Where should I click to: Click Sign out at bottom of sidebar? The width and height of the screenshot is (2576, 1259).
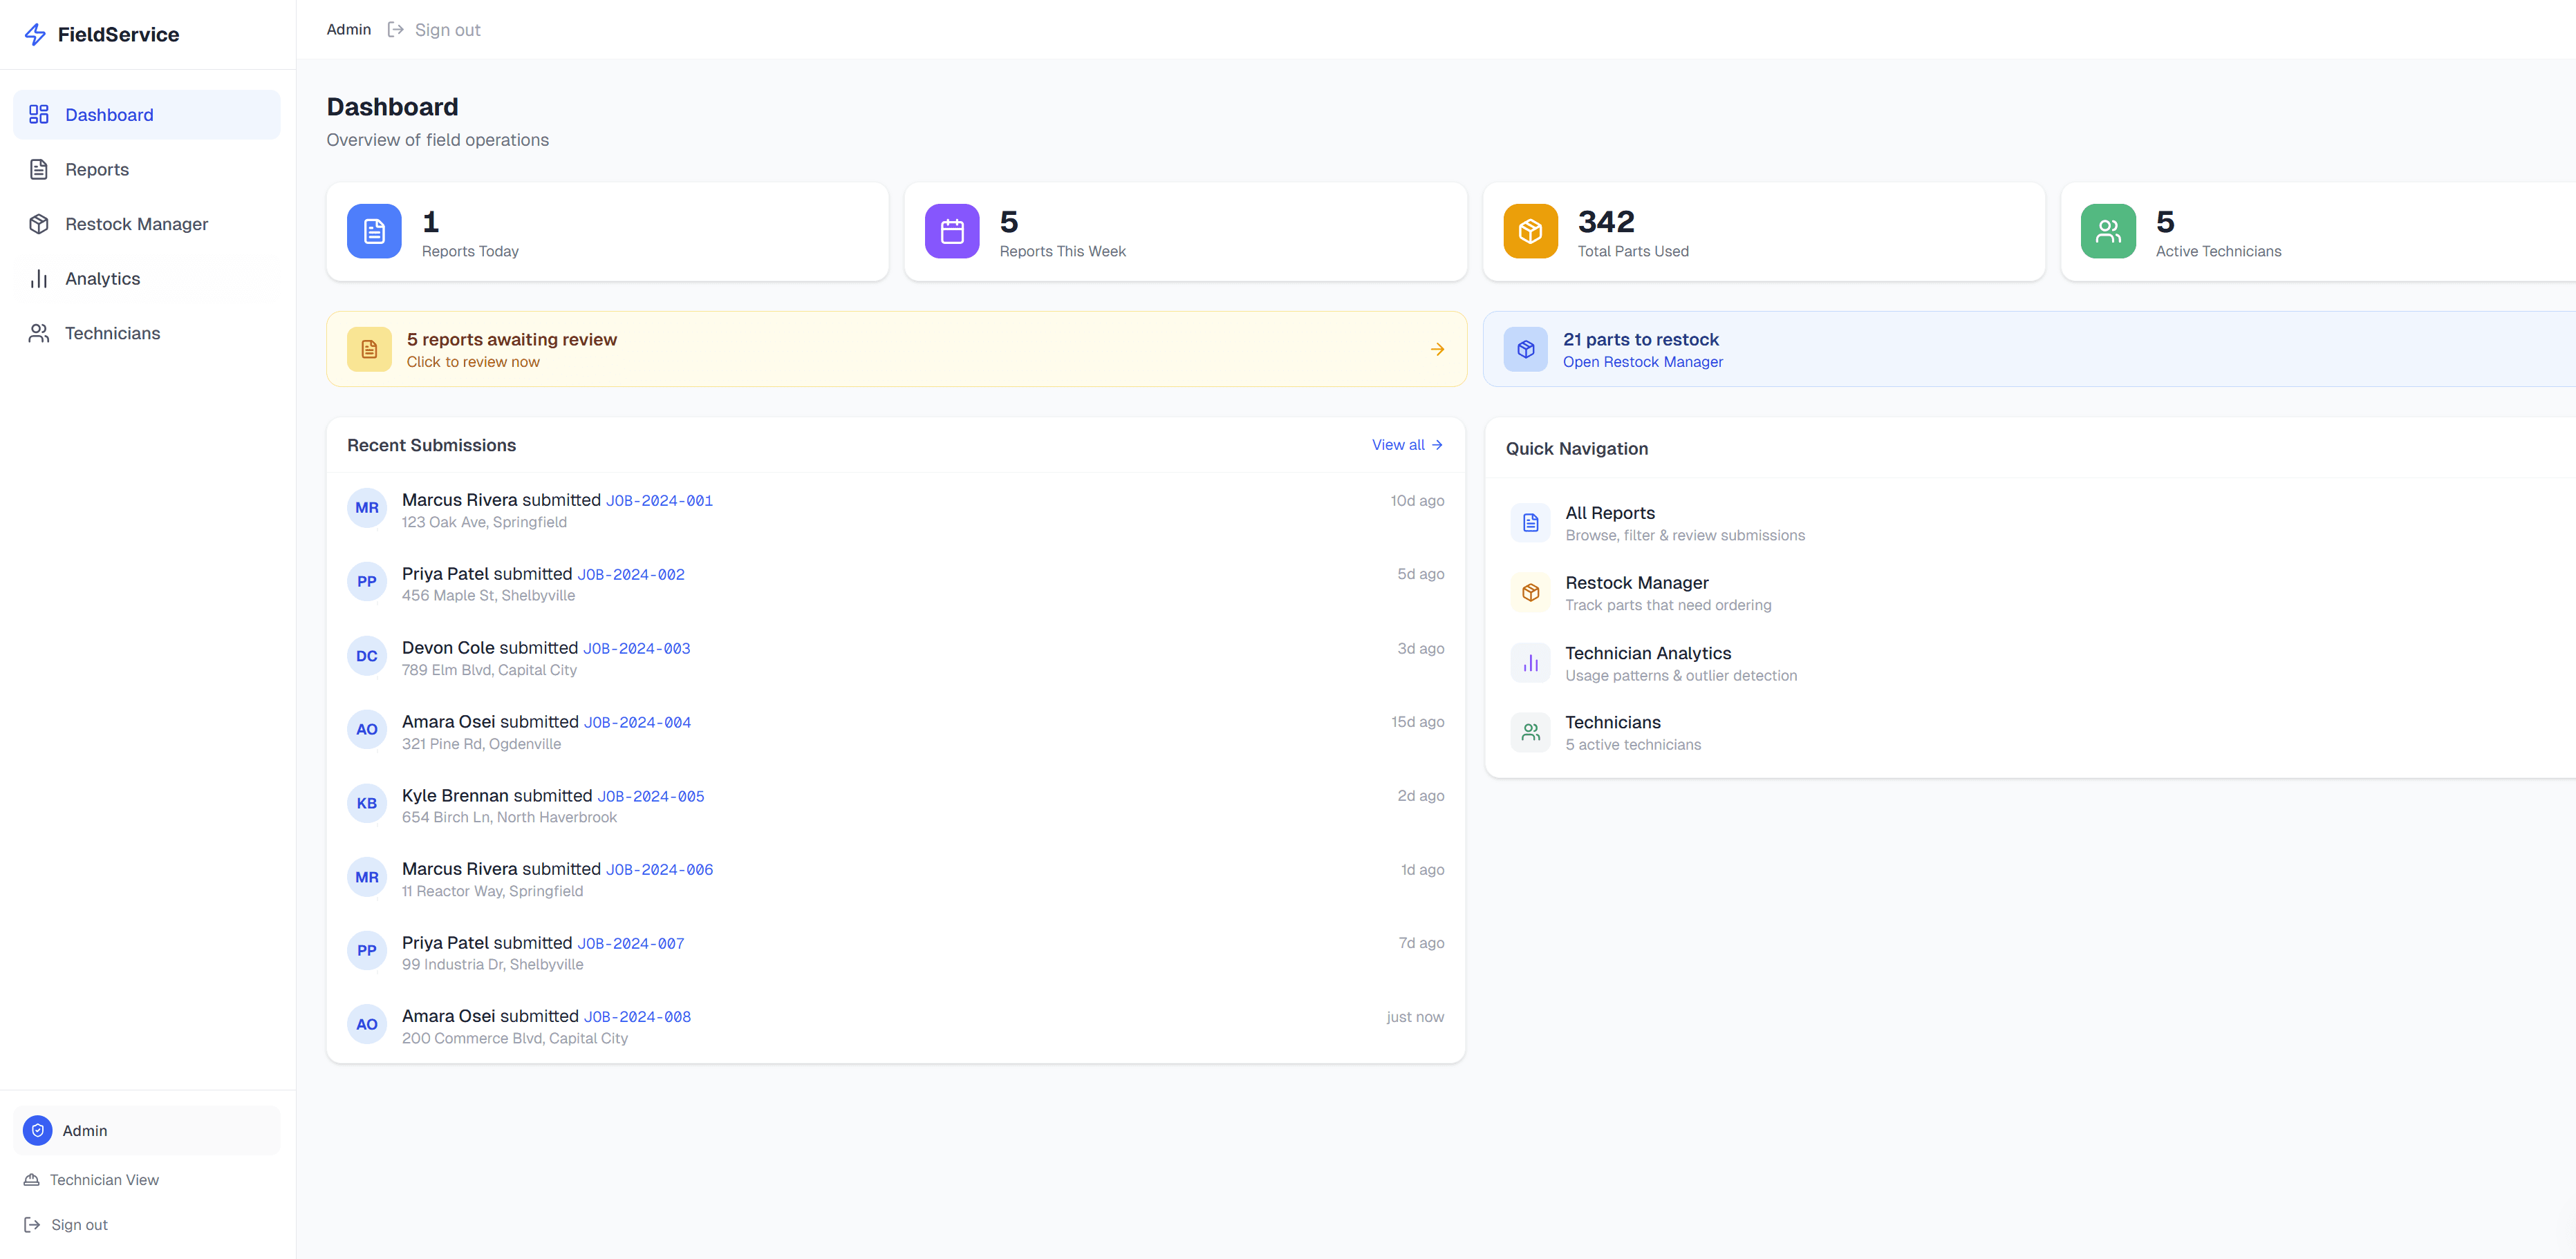coord(79,1224)
